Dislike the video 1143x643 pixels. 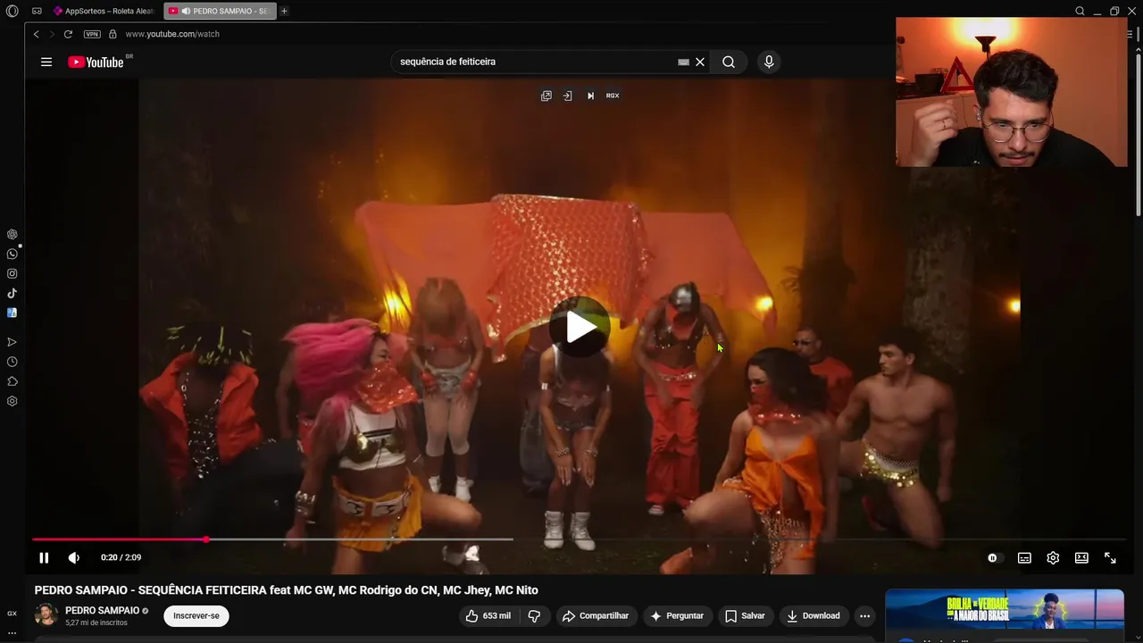[x=534, y=615]
